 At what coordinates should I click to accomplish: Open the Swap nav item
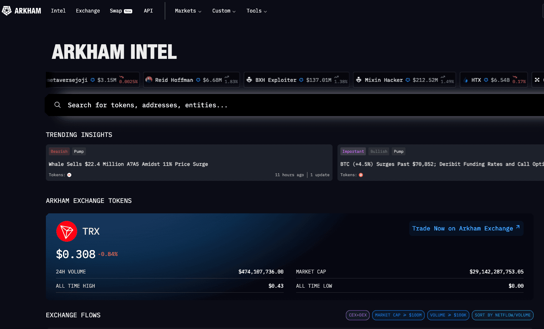pyautogui.click(x=121, y=11)
